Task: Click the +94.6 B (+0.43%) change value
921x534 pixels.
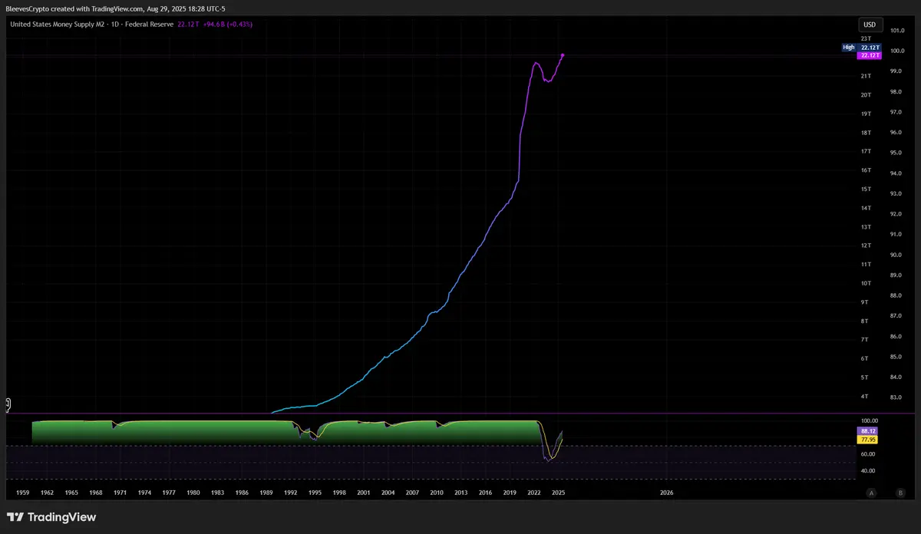Action: 228,25
